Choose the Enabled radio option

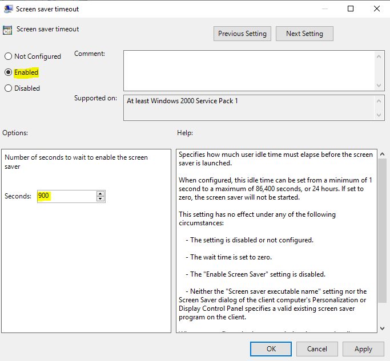[8, 72]
